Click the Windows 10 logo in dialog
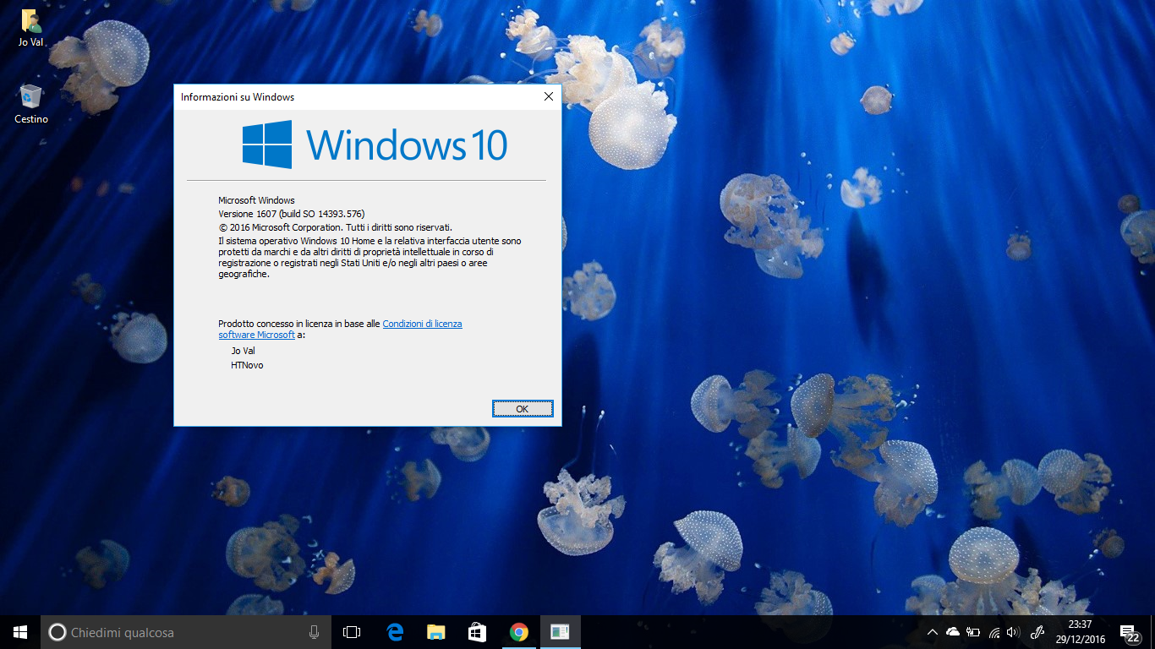The image size is (1155, 649). point(375,145)
